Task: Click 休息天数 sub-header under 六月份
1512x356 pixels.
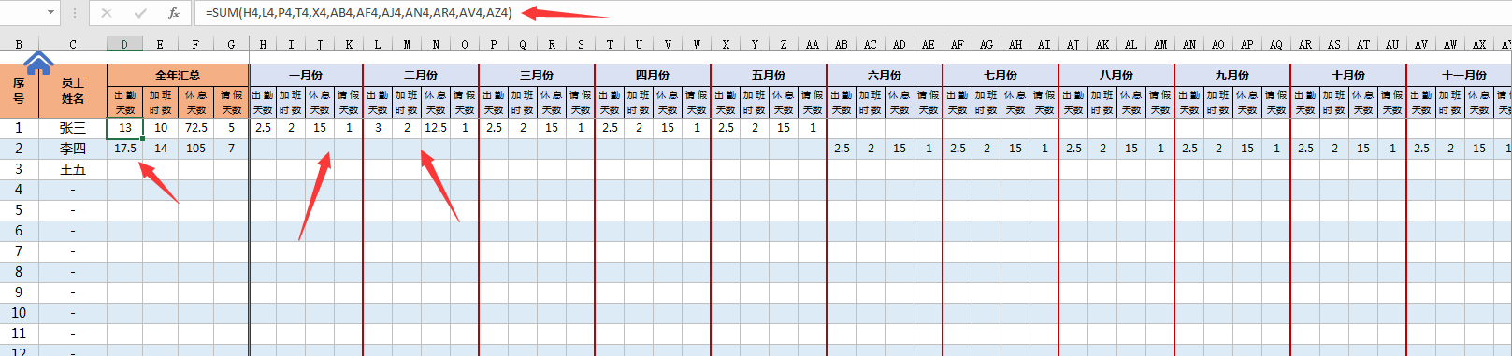Action: click(x=900, y=102)
